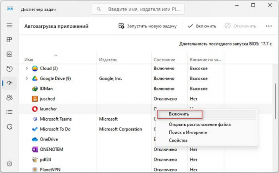The image size is (279, 173).
Task: Choose Поиск в Интернете in context menu
Action: tap(188, 132)
